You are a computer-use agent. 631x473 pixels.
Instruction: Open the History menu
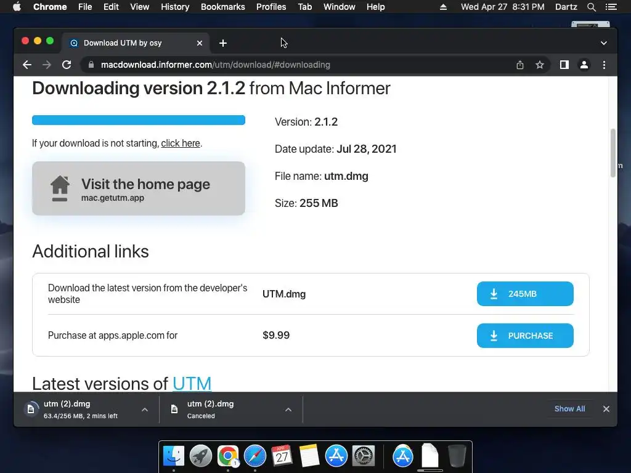point(175,7)
